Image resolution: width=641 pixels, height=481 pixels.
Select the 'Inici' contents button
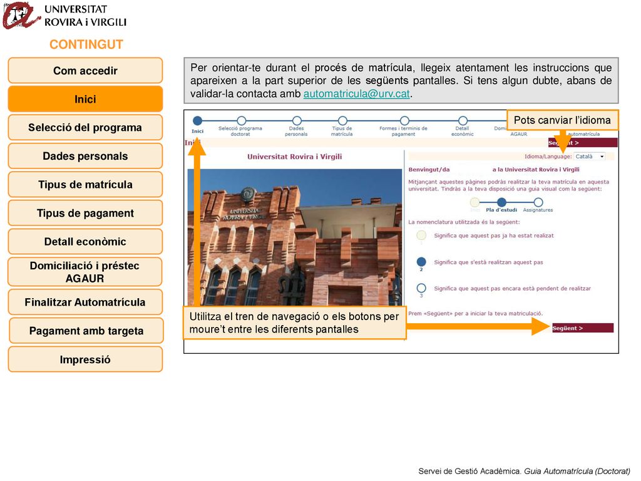click(x=85, y=99)
